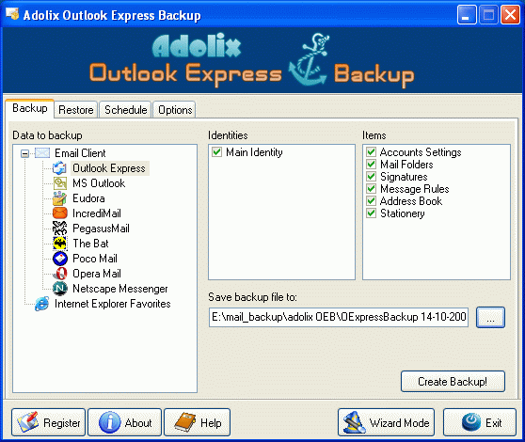Screen dimensions: 525x442
Task: Select The Bat icon in tree
Action: pos(60,244)
